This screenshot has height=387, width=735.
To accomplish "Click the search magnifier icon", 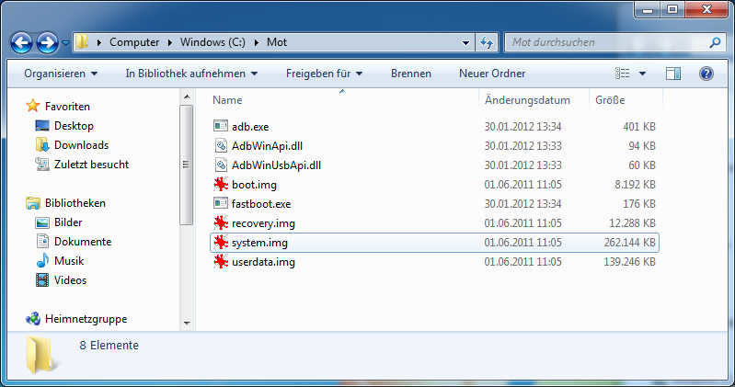I will [715, 42].
